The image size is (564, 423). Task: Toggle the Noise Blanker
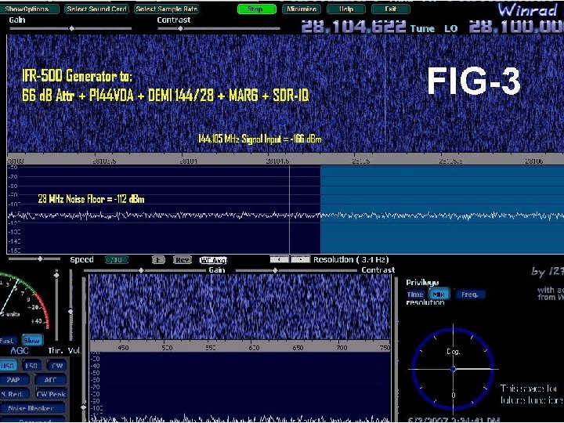click(31, 408)
